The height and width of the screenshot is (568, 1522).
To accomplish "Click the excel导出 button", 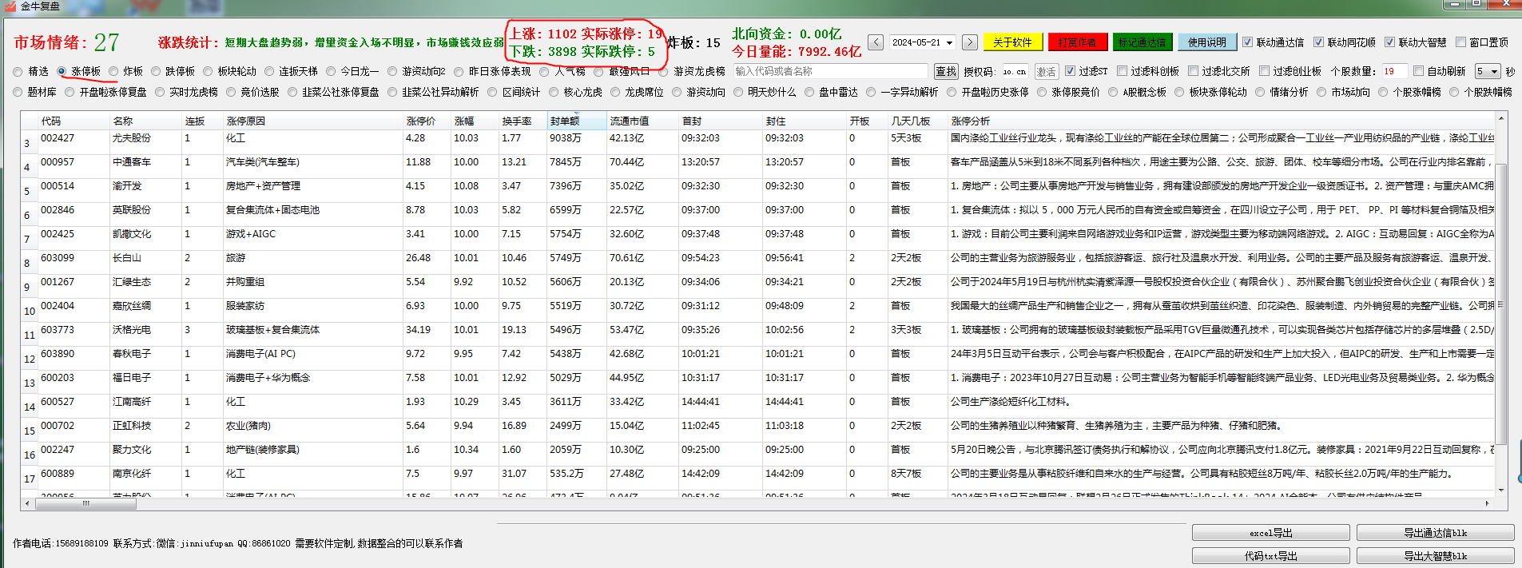I will 1270,533.
